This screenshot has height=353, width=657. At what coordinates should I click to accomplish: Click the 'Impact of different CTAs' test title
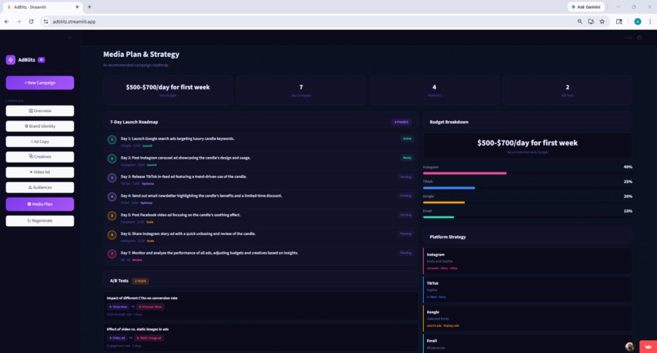(142, 299)
